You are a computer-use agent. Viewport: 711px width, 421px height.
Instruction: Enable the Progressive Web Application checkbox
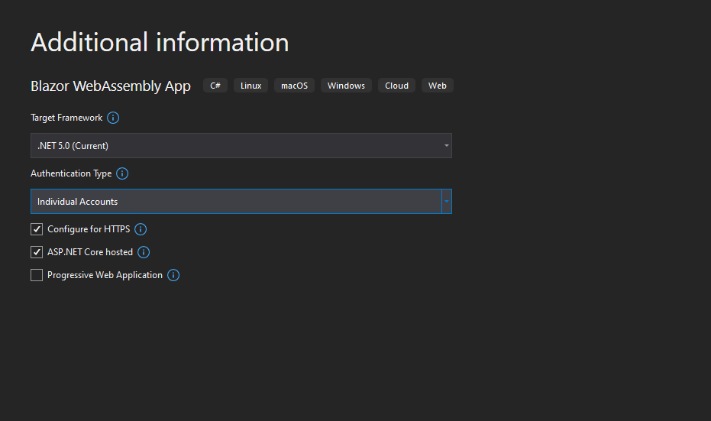click(x=37, y=275)
